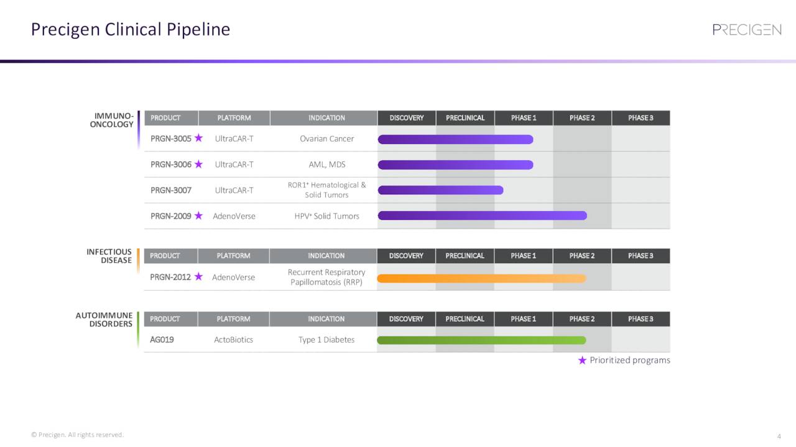Click INDICATION header in Infectious Disease table
Viewport: 796px width, 447px height.
click(x=323, y=256)
